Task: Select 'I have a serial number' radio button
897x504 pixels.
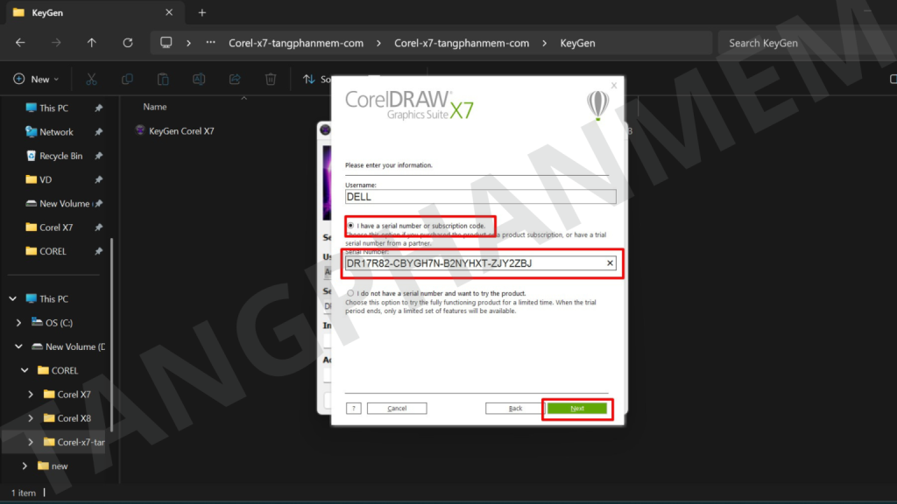Action: (x=351, y=226)
